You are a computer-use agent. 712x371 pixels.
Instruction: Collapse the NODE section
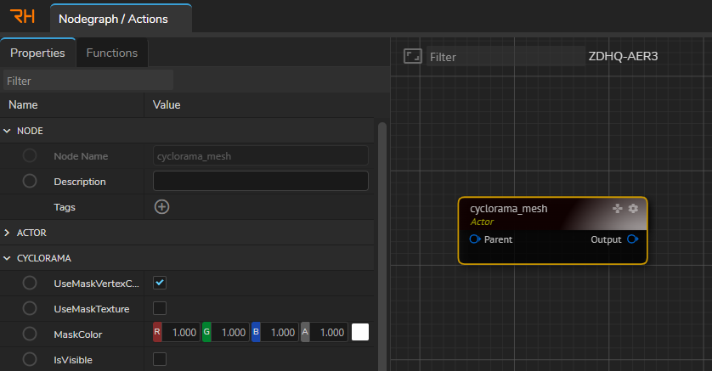8,131
